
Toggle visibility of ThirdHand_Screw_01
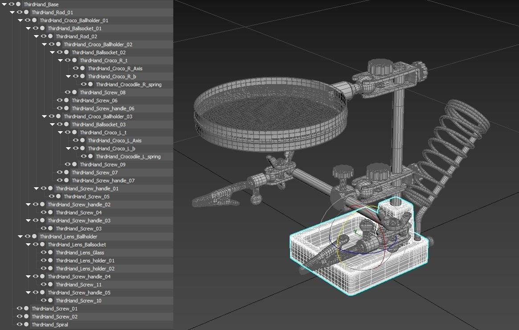(20, 309)
